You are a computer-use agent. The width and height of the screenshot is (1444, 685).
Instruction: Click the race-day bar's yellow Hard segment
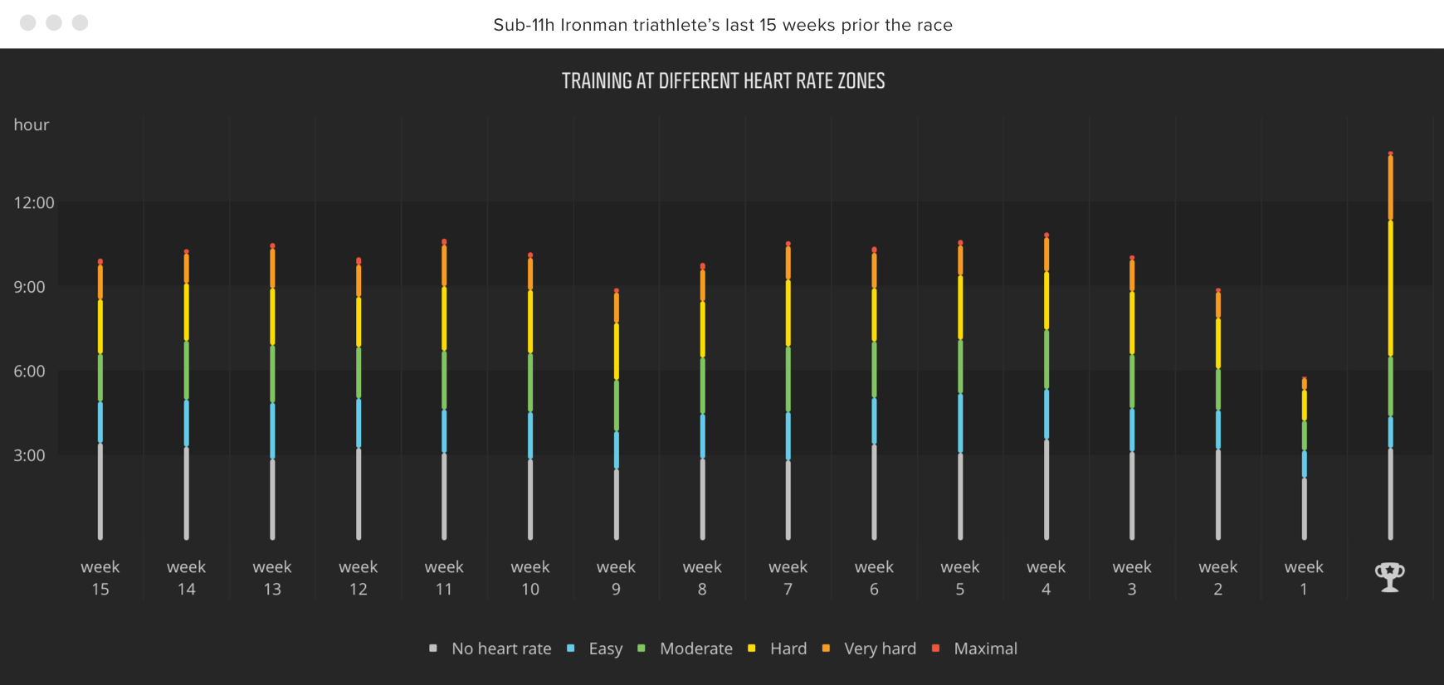(1390, 289)
